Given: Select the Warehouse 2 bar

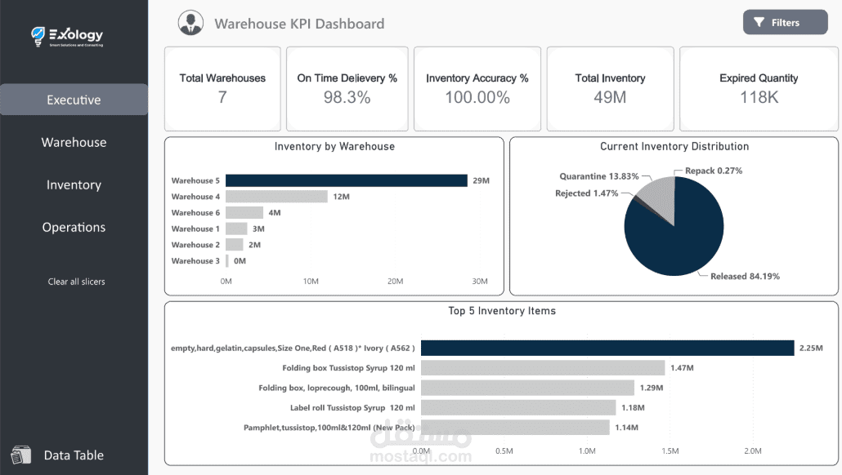Looking at the screenshot, I should pyautogui.click(x=234, y=245).
